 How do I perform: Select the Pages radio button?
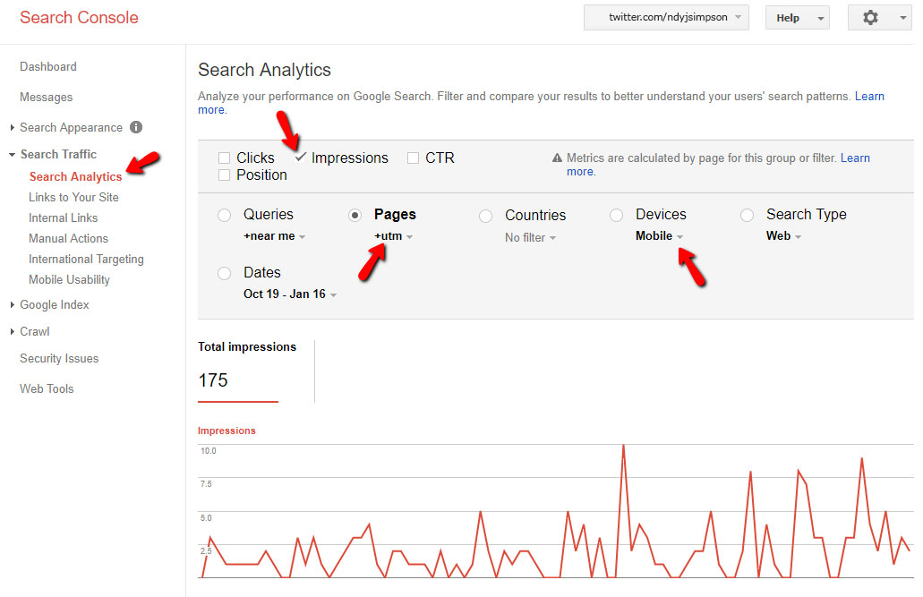[355, 215]
